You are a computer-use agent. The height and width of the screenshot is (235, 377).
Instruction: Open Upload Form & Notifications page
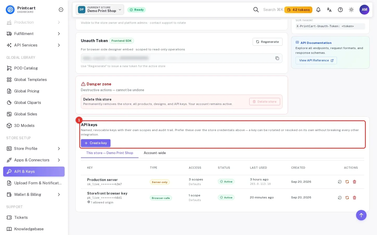34,183
